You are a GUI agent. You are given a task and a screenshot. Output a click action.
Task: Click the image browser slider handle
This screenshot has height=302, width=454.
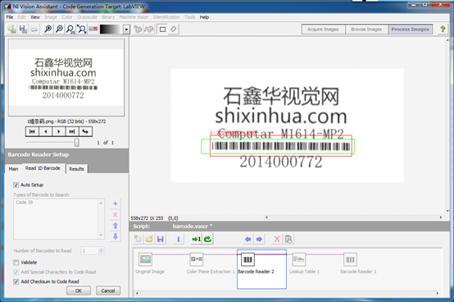tap(77, 143)
